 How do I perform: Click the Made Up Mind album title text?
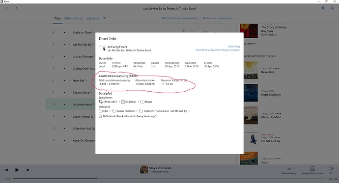click(x=271, y=117)
